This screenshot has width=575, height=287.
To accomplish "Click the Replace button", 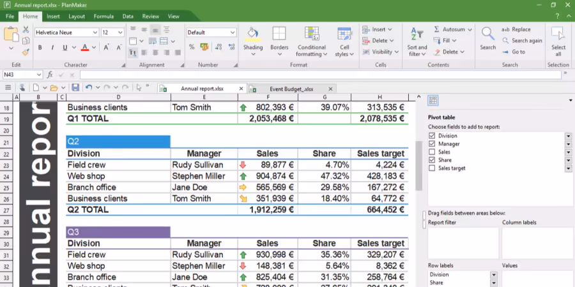I will (516, 29).
